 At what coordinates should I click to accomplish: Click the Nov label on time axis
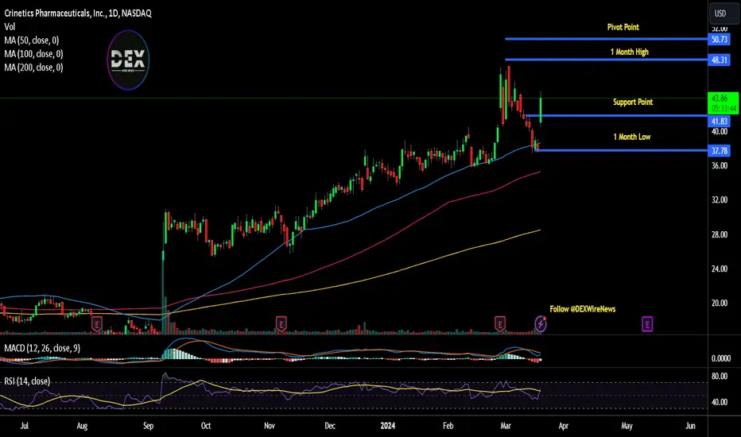coord(270,426)
